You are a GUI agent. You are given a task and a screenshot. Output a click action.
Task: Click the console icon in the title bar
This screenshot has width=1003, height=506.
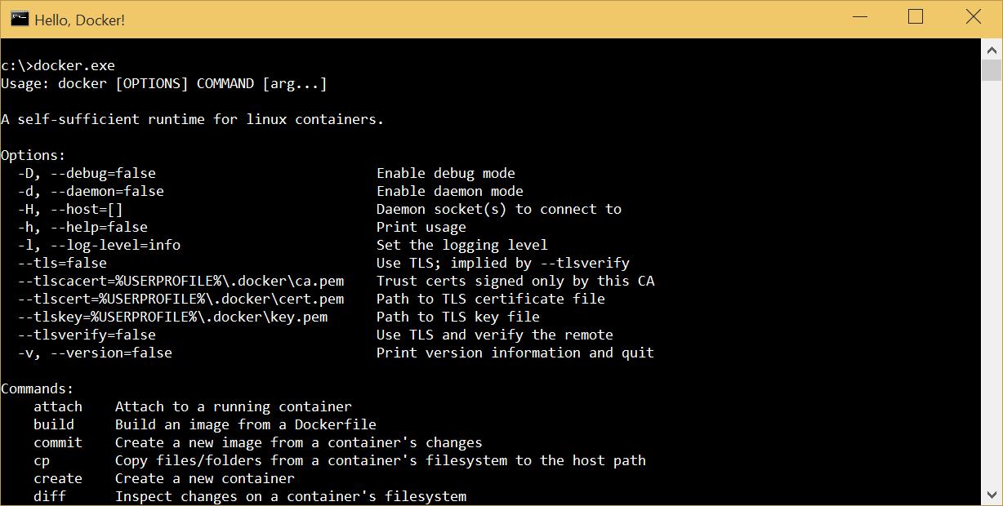click(20, 19)
